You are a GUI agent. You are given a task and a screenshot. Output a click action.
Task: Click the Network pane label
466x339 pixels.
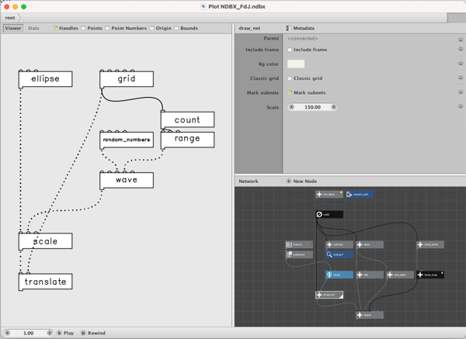coord(249,181)
